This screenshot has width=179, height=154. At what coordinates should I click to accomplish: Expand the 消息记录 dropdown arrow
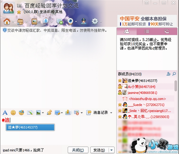(x=111, y=113)
